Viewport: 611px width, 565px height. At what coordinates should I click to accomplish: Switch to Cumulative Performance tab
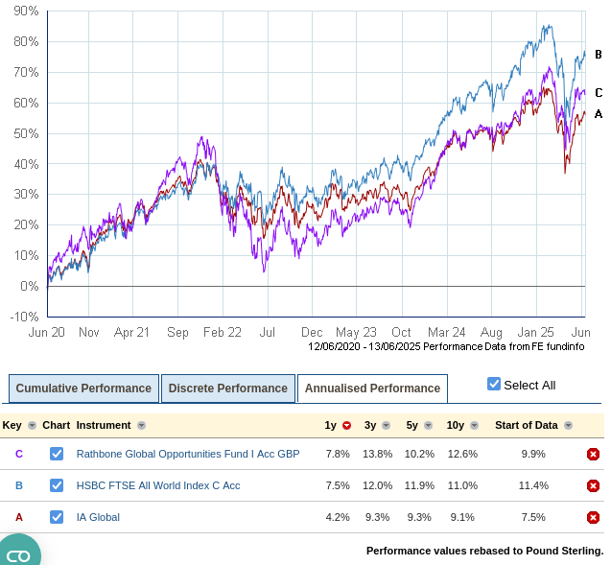pos(83,388)
